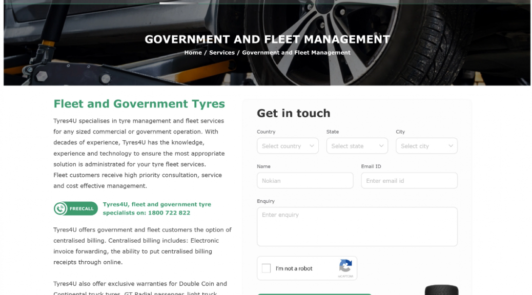The height and width of the screenshot is (295, 532).
Task: Click into the Email ID field
Action: (x=409, y=181)
